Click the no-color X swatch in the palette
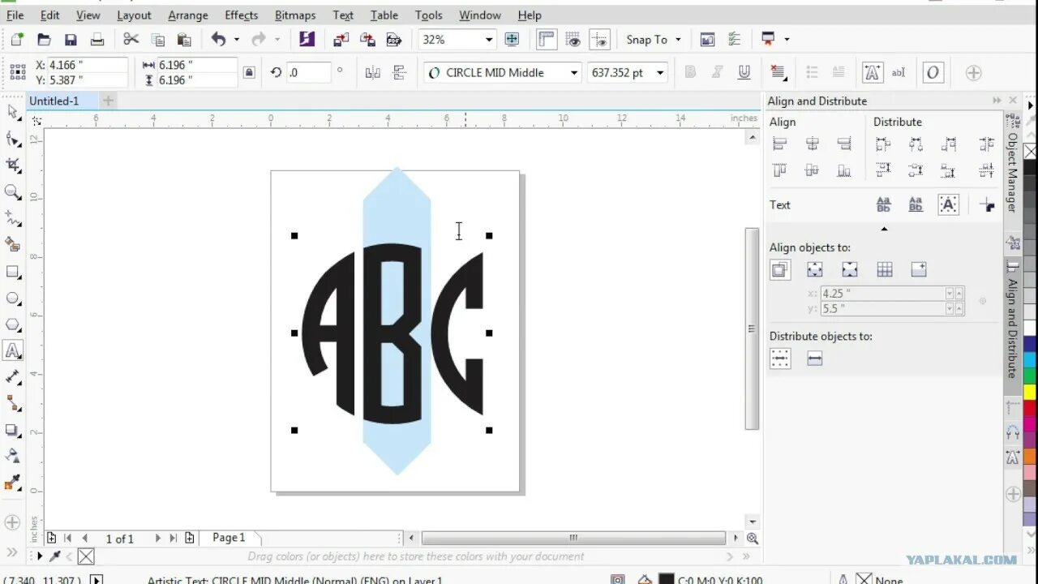The height and width of the screenshot is (584, 1038). pyautogui.click(x=1030, y=152)
